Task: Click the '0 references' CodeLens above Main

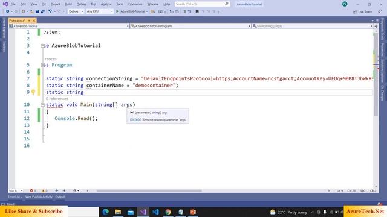Action: [x=57, y=99]
